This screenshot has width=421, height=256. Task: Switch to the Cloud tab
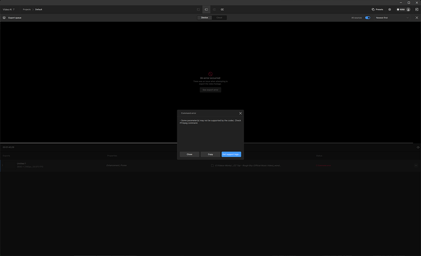(x=219, y=18)
